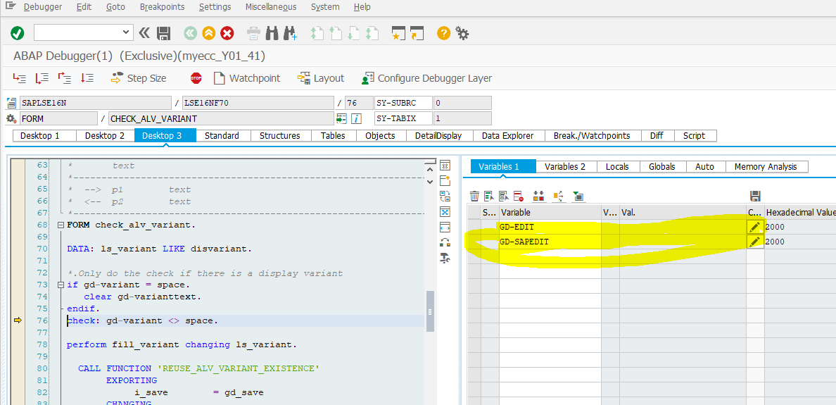Open Help via question mark icon
836x405 pixels.
[x=443, y=33]
